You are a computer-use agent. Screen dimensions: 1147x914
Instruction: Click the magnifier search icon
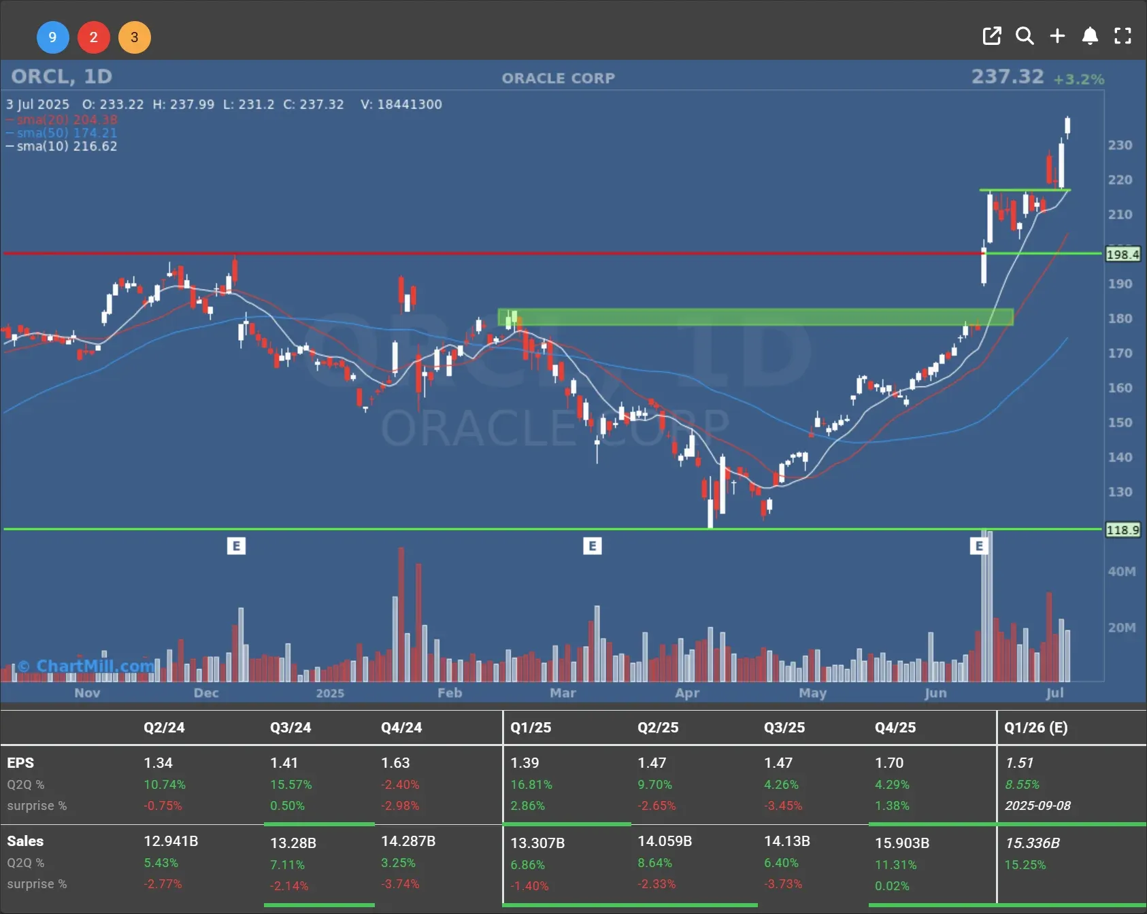tap(1025, 36)
